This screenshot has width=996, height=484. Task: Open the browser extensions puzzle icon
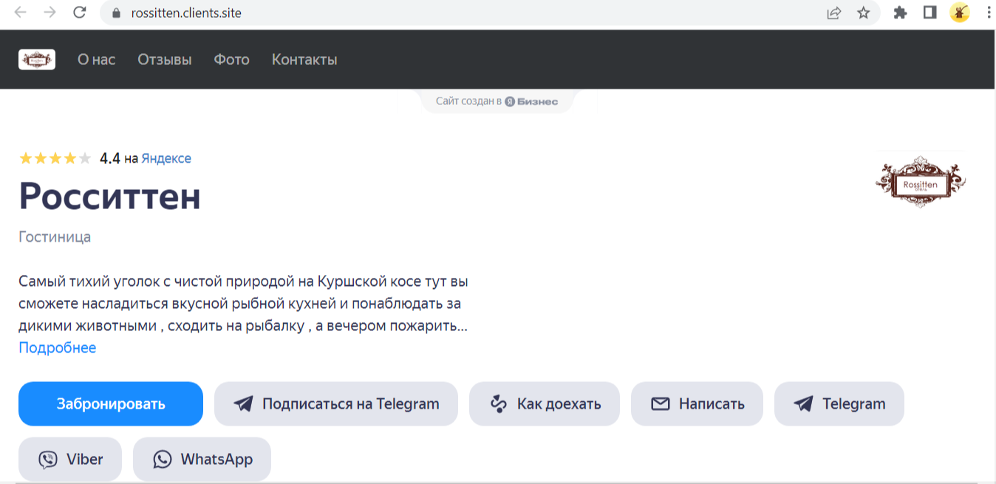point(900,13)
